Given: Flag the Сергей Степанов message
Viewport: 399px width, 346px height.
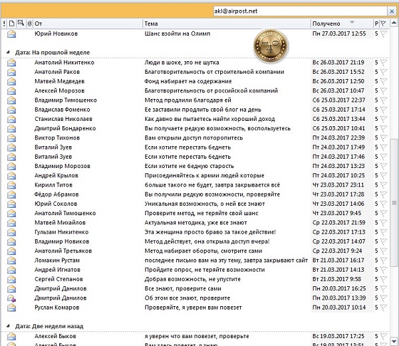Looking at the screenshot, I should [x=384, y=279].
